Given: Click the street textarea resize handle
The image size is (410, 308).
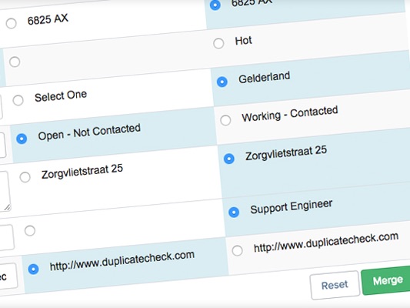Looking at the screenshot, I should tap(7, 208).
